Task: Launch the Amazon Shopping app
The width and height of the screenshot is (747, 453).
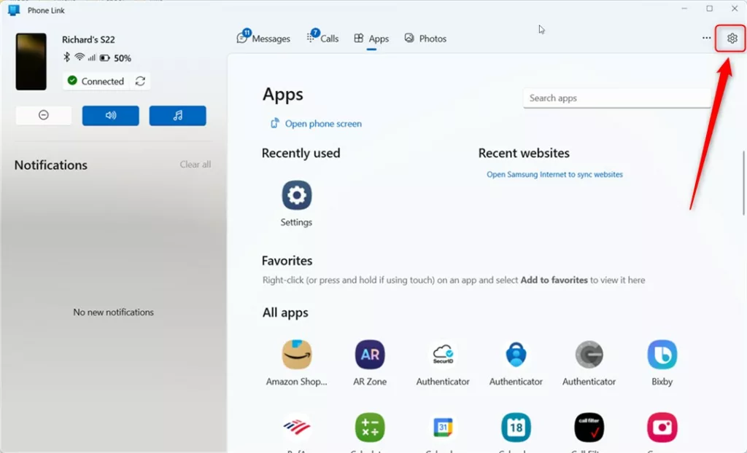Action: point(296,363)
